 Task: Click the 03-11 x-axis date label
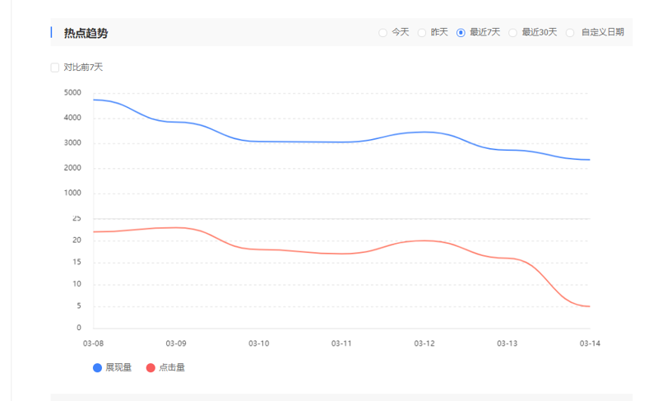[x=341, y=343]
